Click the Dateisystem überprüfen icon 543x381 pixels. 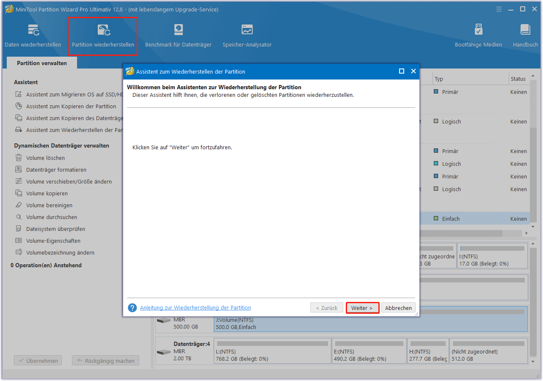[19, 229]
